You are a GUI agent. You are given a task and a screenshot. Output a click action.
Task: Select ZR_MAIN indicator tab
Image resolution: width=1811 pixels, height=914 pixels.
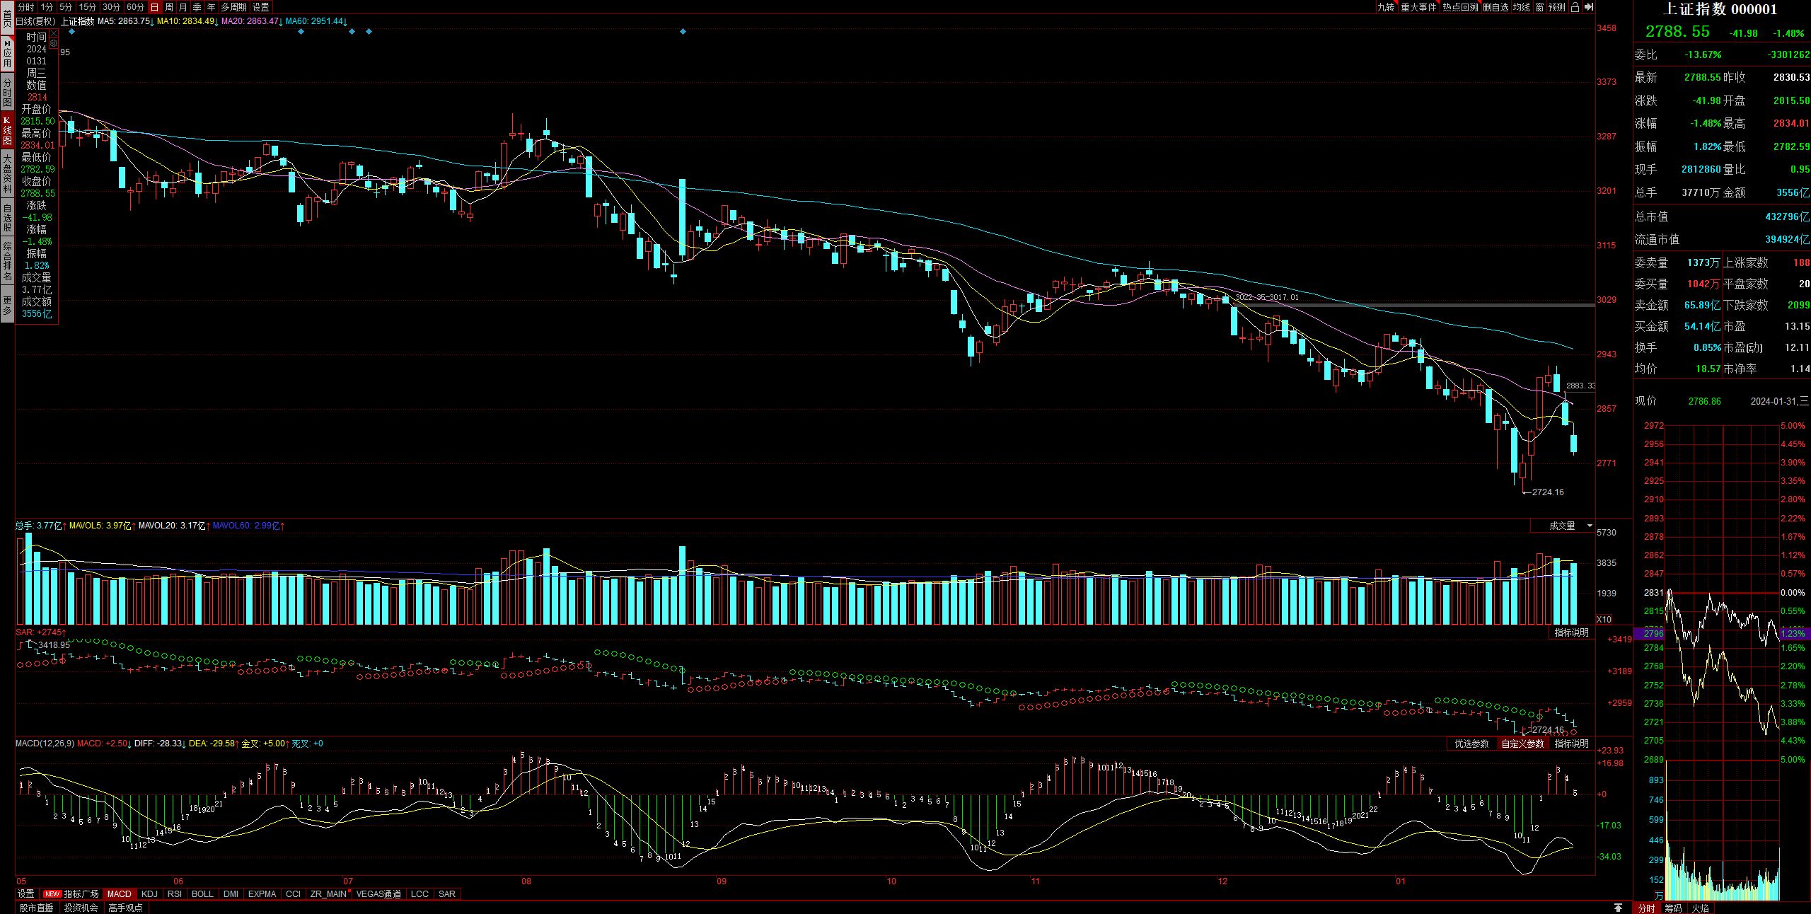click(x=330, y=894)
